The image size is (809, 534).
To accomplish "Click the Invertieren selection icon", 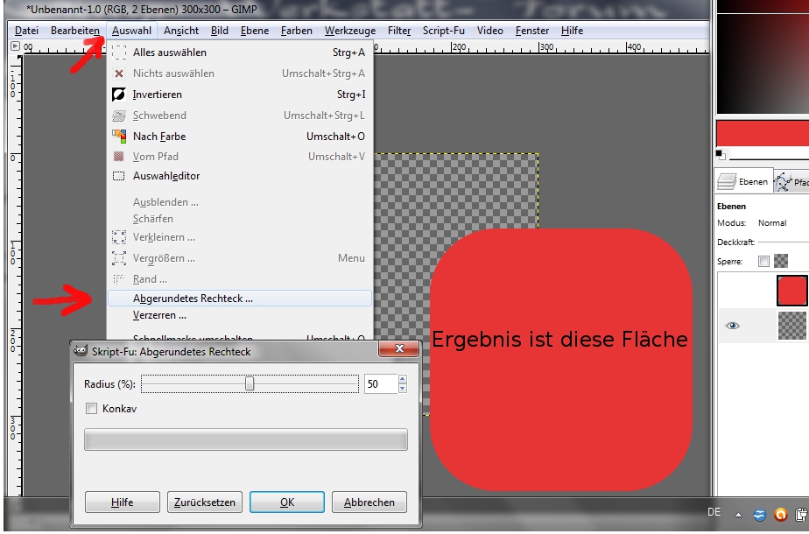I will (x=119, y=95).
